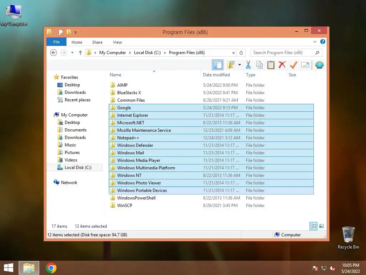Viewport: 366px width, 275px height.
Task: Go up one folder level arrow
Action: click(80, 53)
